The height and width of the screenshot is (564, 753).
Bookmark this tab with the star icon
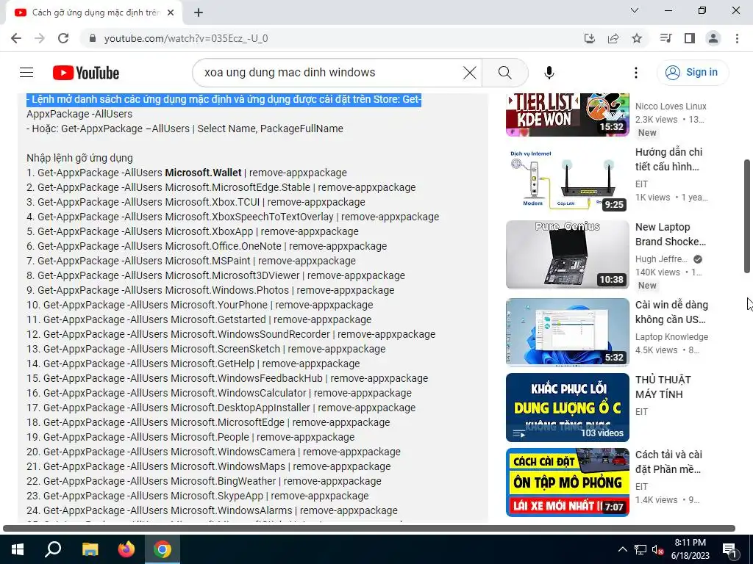pos(637,38)
